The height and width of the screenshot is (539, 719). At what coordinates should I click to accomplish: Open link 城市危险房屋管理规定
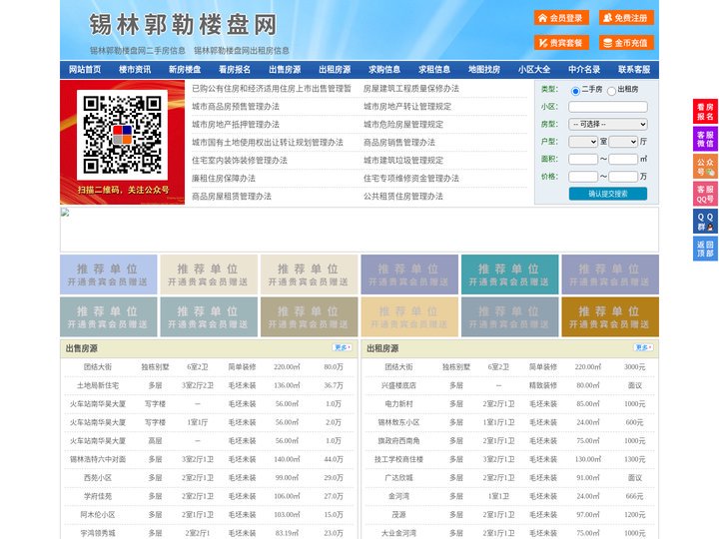[403, 124]
